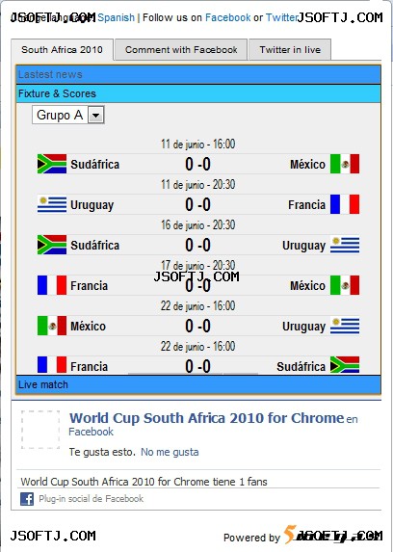Expand the Live match section
Image resolution: width=393 pixels, height=552 pixels.
tap(198, 384)
